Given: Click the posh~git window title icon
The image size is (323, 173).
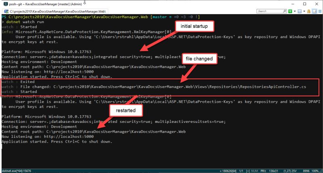Looking at the screenshot, I should [6, 4].
